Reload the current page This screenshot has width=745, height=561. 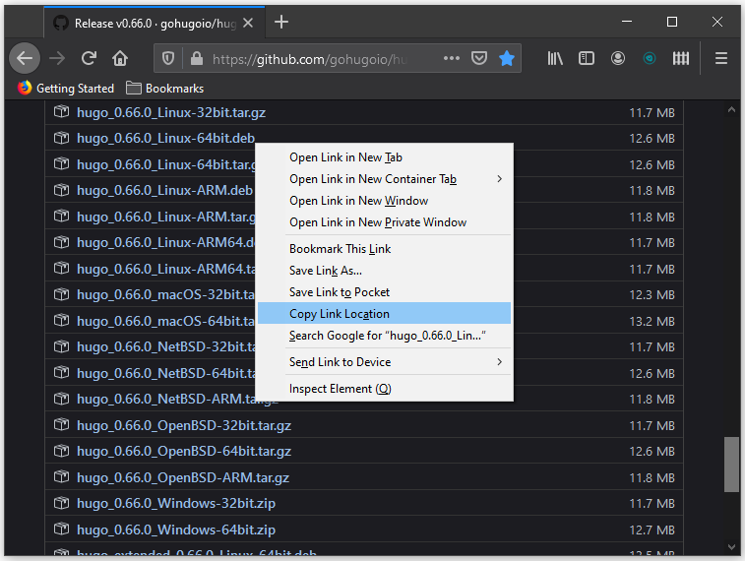[89, 58]
